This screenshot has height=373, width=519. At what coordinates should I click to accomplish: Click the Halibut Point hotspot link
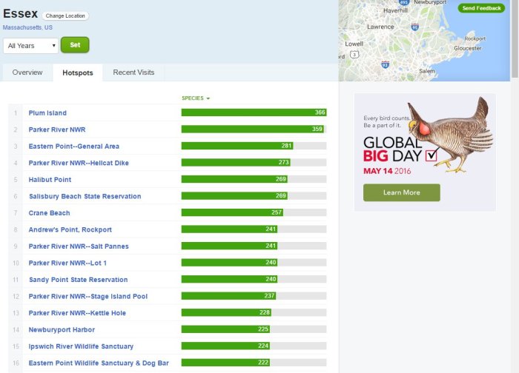tap(50, 180)
